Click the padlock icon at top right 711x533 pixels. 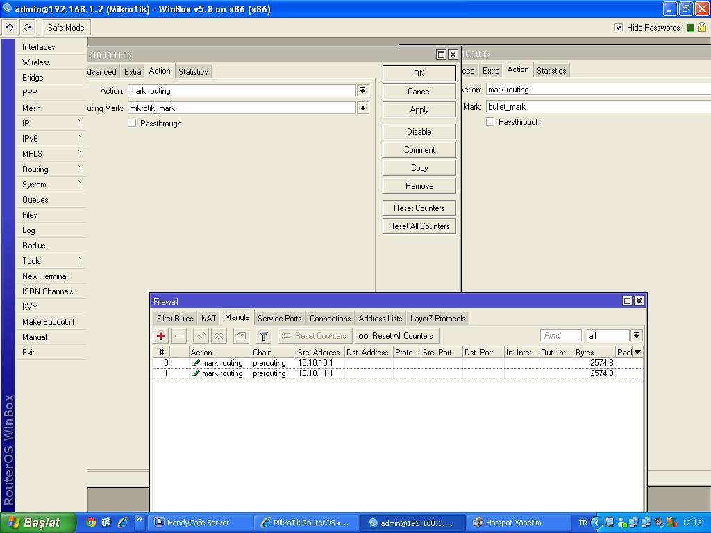(x=701, y=28)
